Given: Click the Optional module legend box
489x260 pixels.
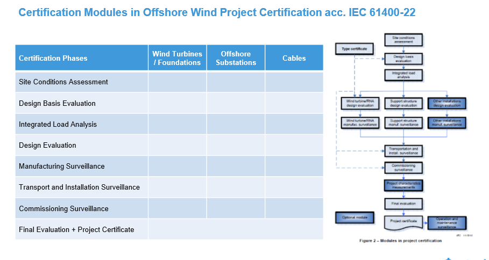Looking at the screenshot, I should pos(354,218).
